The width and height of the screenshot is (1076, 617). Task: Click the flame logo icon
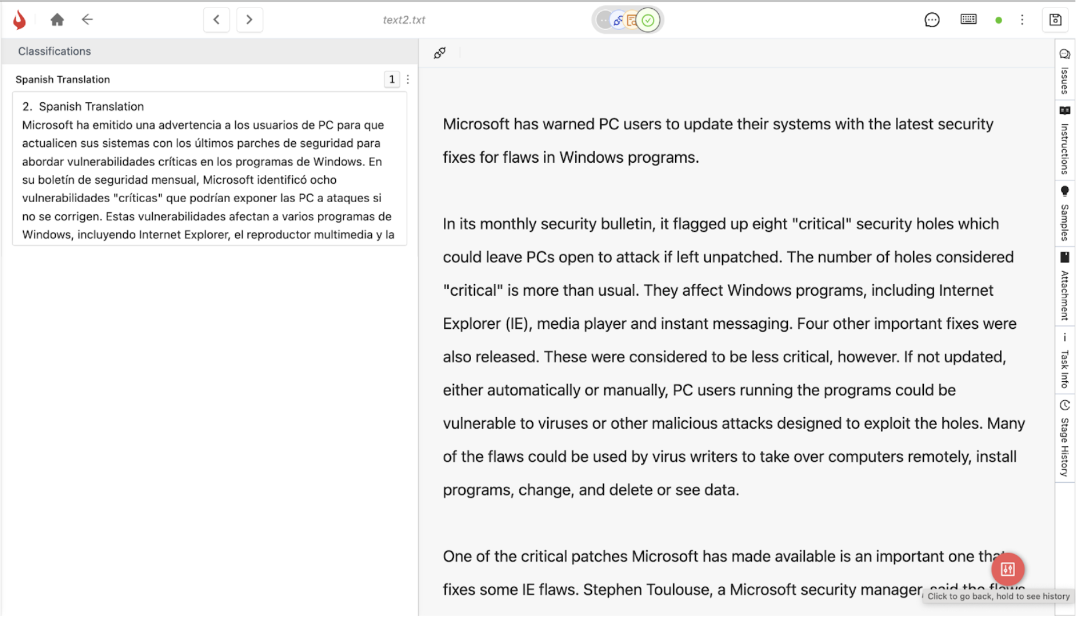(x=20, y=20)
